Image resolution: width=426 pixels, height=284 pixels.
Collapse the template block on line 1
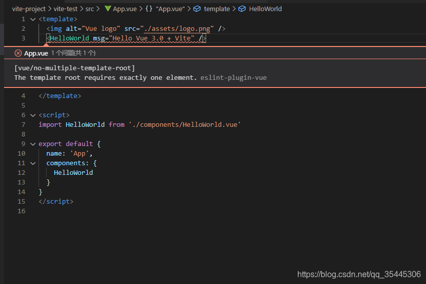click(33, 19)
